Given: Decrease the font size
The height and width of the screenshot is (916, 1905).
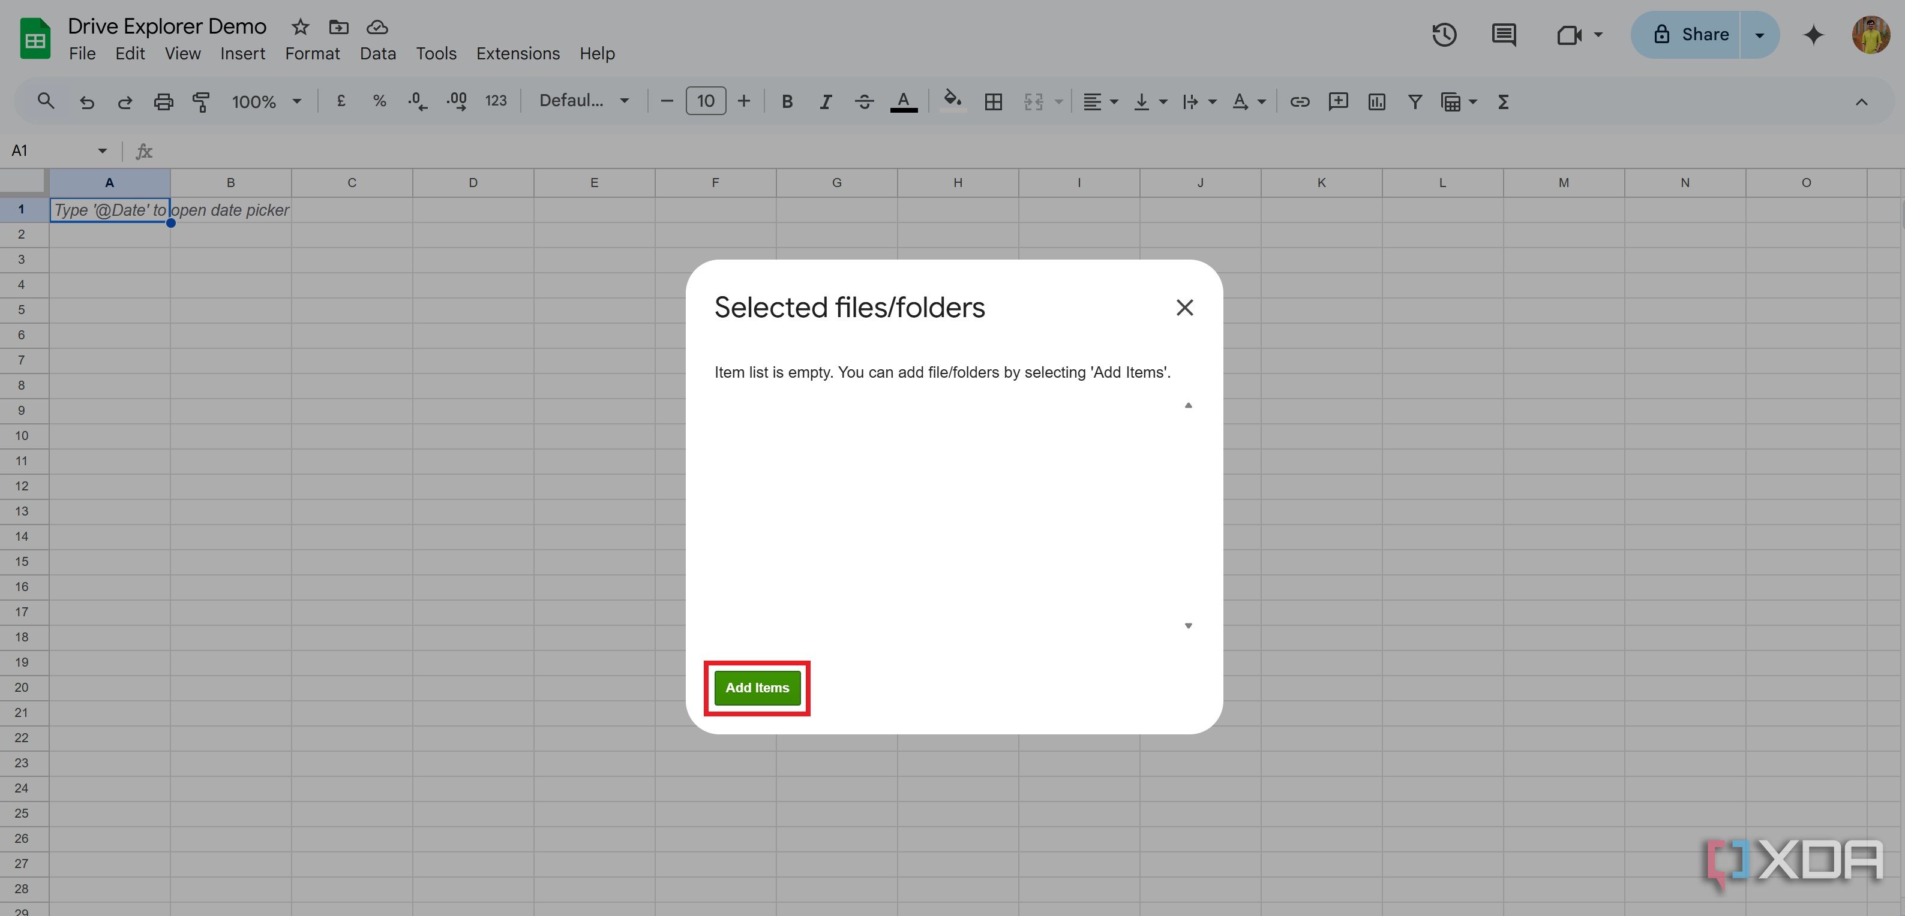Looking at the screenshot, I should pos(667,101).
